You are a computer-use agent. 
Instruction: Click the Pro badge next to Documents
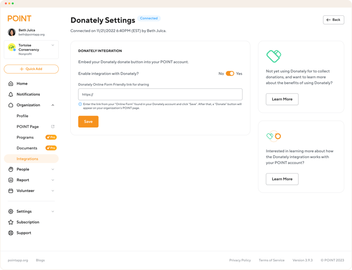pos(51,148)
